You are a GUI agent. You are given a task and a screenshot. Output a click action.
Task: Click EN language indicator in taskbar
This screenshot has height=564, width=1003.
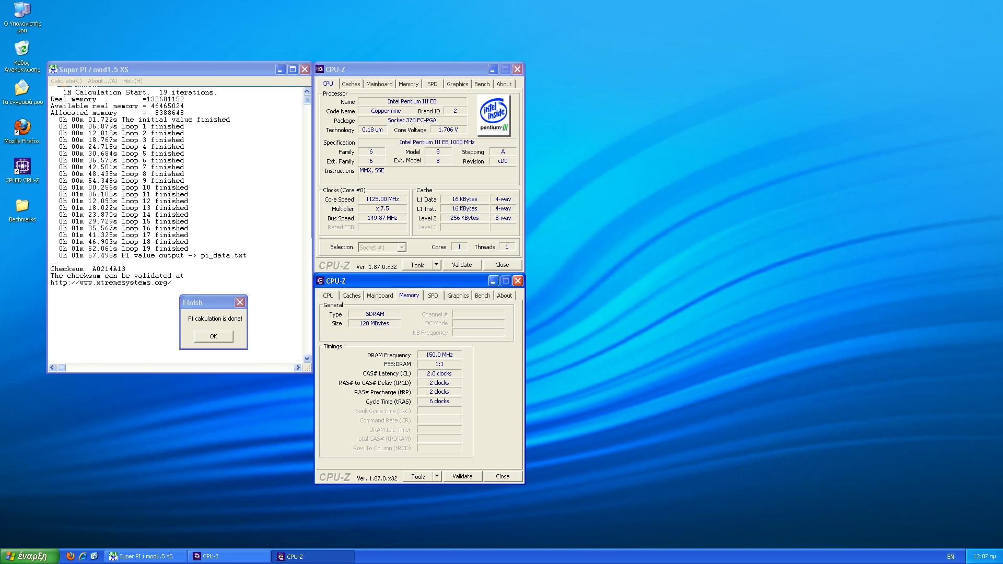950,557
